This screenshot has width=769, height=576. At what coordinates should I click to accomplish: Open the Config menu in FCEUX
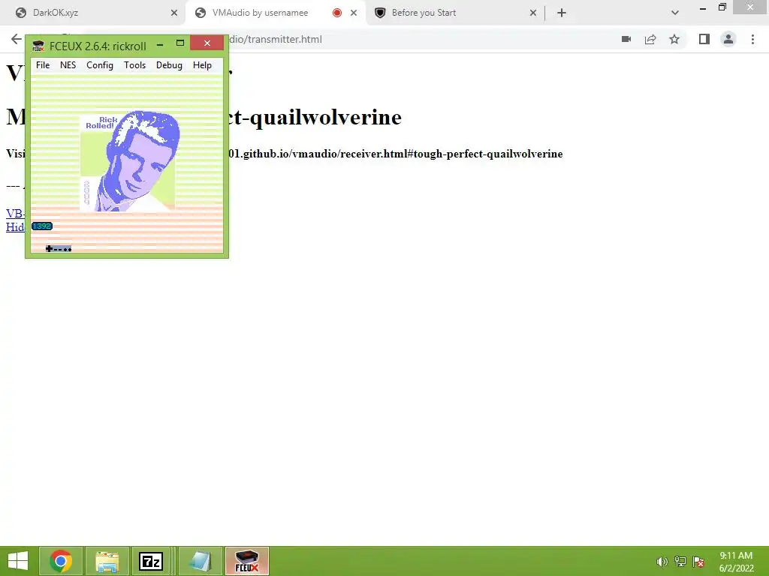(100, 65)
